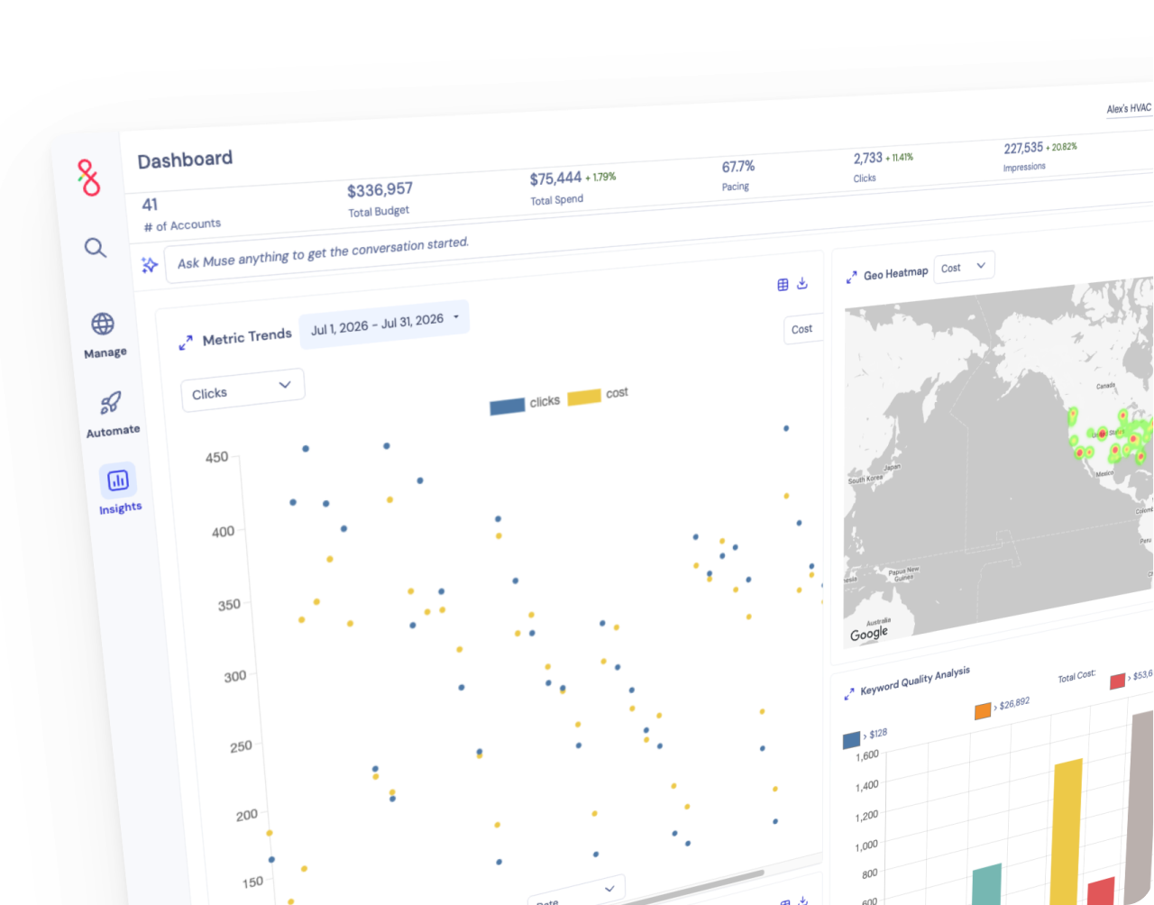Click the Insights label in sidebar
Image resolution: width=1154 pixels, height=905 pixels.
tap(121, 508)
